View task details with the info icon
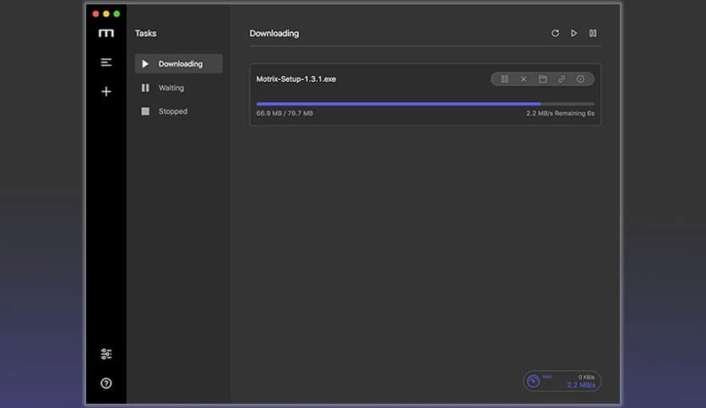The image size is (706, 408). tap(580, 79)
